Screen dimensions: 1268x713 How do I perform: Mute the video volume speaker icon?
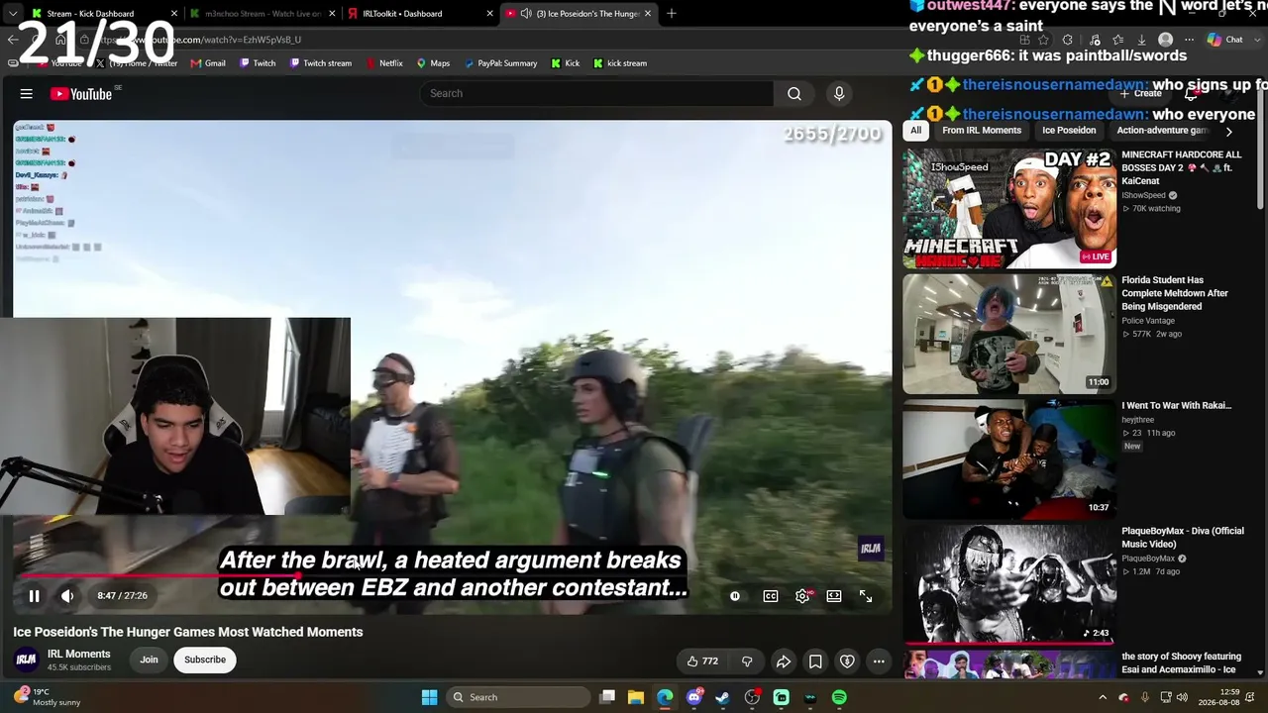point(67,596)
